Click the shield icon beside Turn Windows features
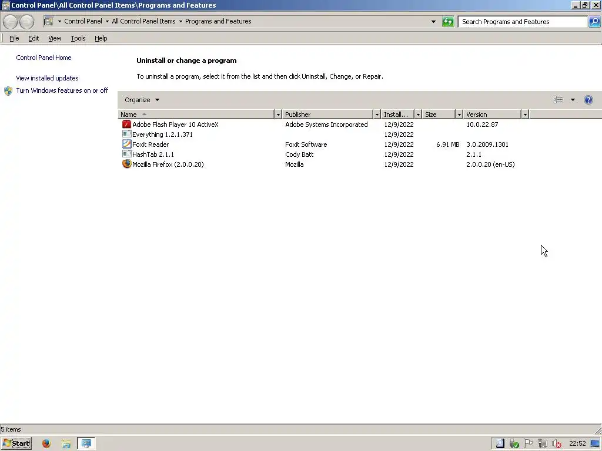The height and width of the screenshot is (451, 602). tap(8, 91)
